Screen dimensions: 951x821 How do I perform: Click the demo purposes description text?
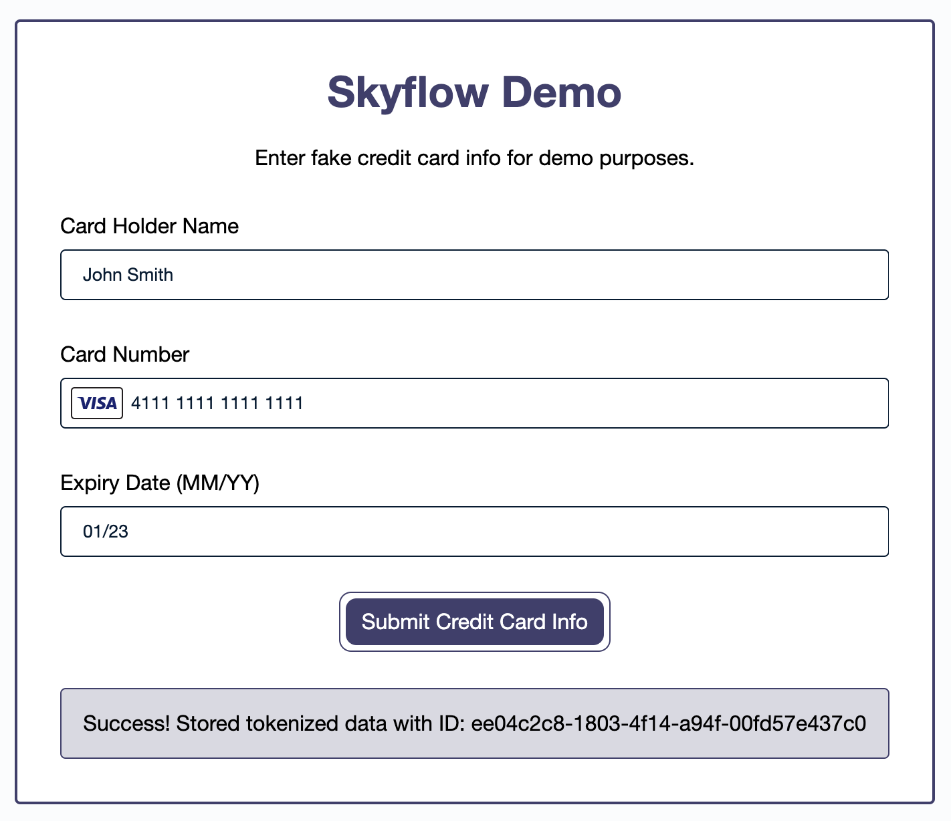[474, 158]
